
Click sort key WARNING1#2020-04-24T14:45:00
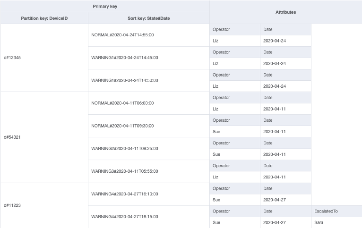[x=124, y=58]
